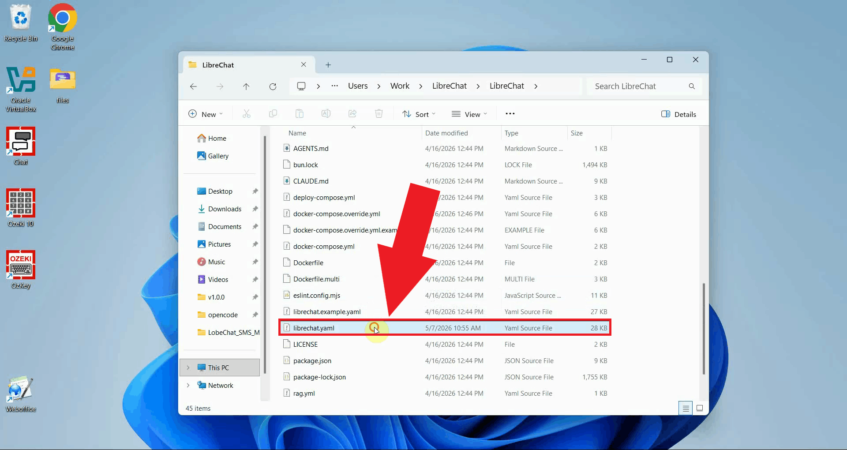Open the Sort dropdown
Viewport: 847px width, 450px height.
pos(419,114)
